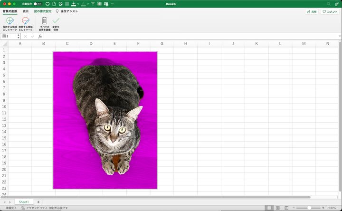Open the 表示 ribbon tab
This screenshot has height=211, width=342.
[26, 11]
